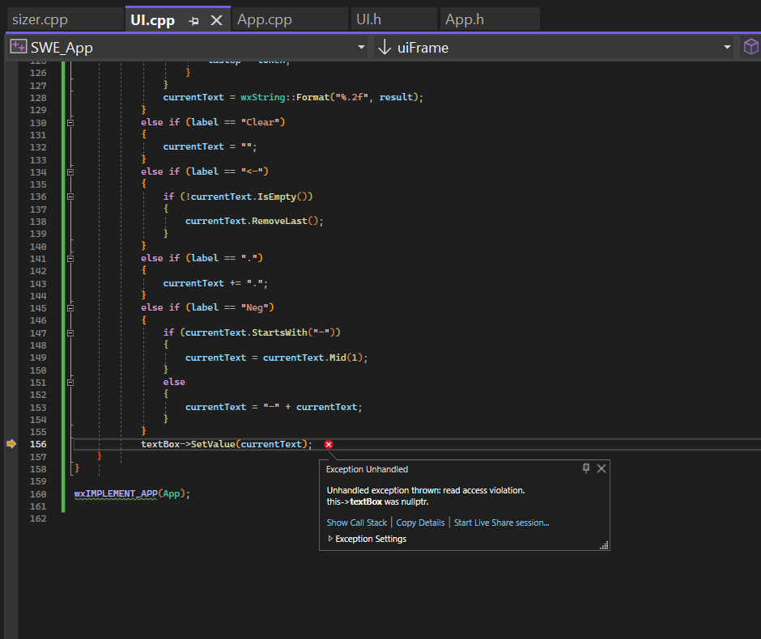
Task: Click the purple project icon before SWE_App
Action: 18,46
